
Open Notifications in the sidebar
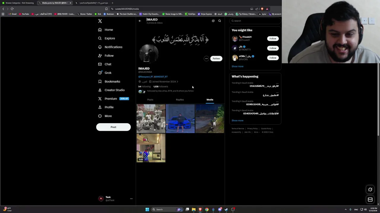(x=110, y=47)
